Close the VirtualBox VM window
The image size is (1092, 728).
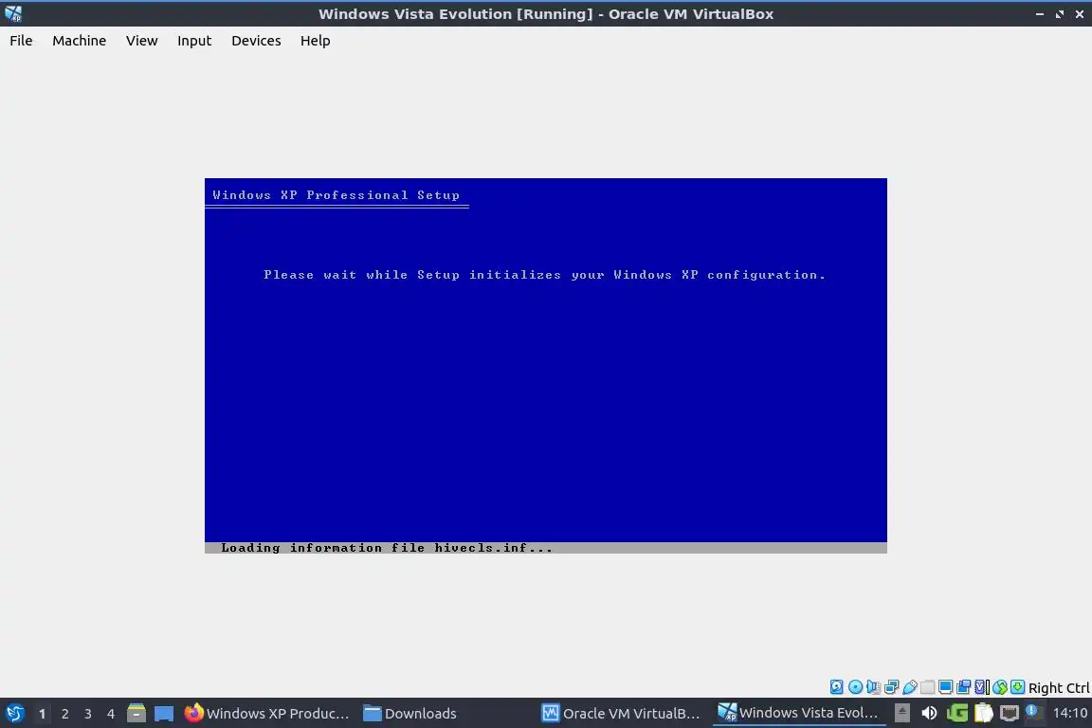(1080, 14)
